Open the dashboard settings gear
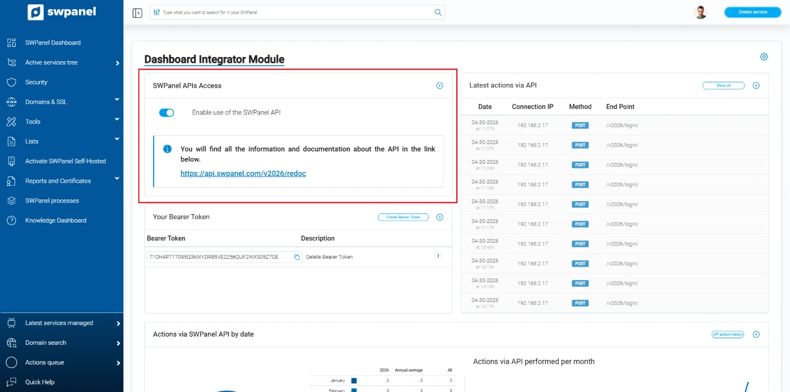This screenshot has height=392, width=790. point(764,57)
